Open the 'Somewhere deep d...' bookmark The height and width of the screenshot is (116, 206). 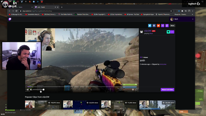coord(33,15)
